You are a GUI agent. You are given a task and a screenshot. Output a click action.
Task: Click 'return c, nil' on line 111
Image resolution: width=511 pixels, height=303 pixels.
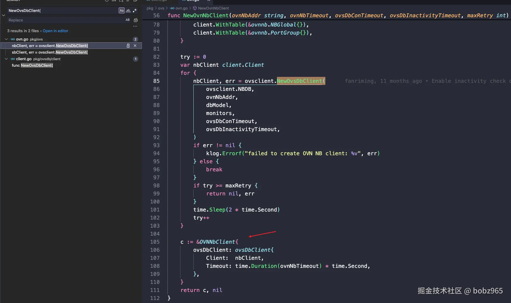(x=201, y=290)
